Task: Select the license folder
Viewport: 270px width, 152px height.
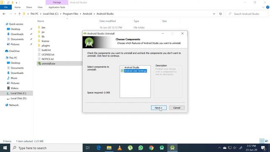Action: click(45, 41)
